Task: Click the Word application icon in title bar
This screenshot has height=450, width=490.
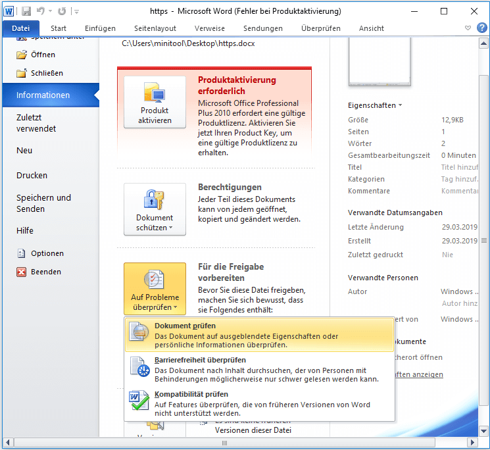Action: click(9, 12)
